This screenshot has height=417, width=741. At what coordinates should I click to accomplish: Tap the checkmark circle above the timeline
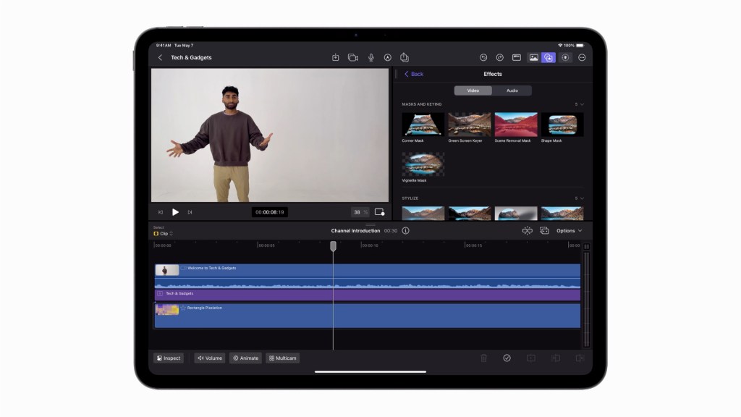pos(507,358)
